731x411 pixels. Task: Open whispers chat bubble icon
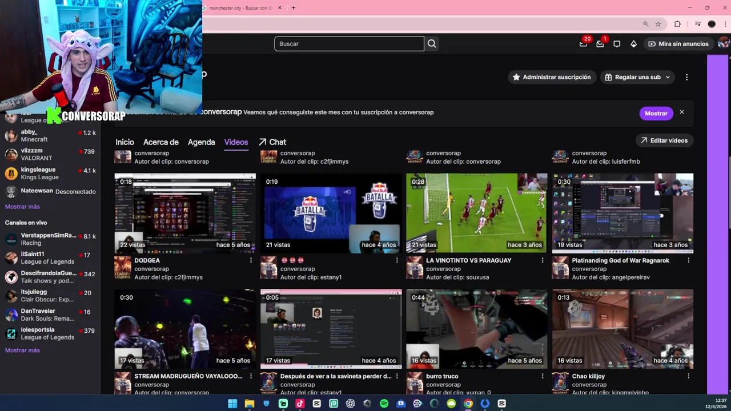617,44
